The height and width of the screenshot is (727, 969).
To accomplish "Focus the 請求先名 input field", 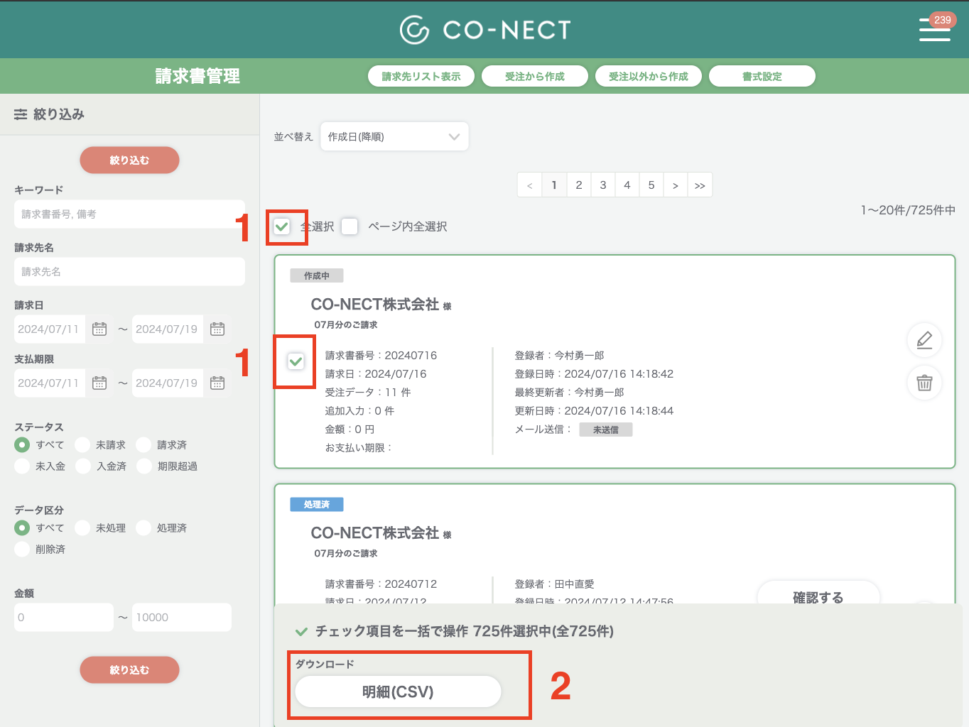I will [129, 271].
